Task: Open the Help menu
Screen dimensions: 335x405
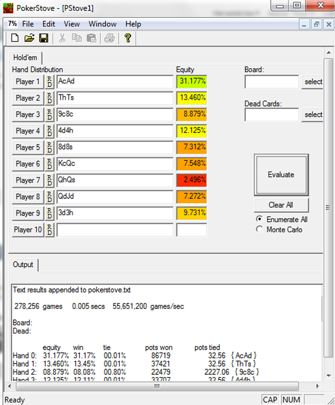Action: click(133, 24)
